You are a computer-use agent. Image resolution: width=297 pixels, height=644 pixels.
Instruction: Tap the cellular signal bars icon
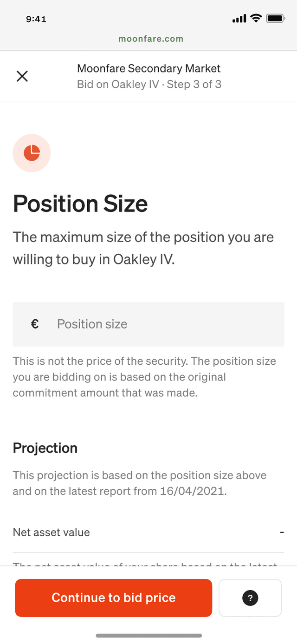pos(239,19)
